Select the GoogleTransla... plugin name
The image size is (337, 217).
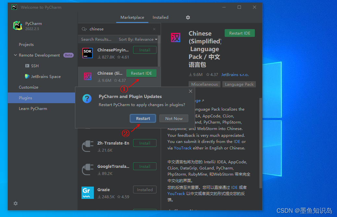[x=113, y=166]
